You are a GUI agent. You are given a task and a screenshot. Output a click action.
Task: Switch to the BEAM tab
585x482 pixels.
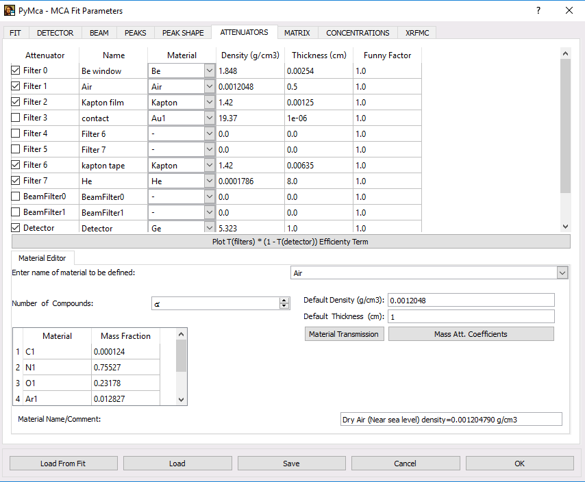point(99,33)
